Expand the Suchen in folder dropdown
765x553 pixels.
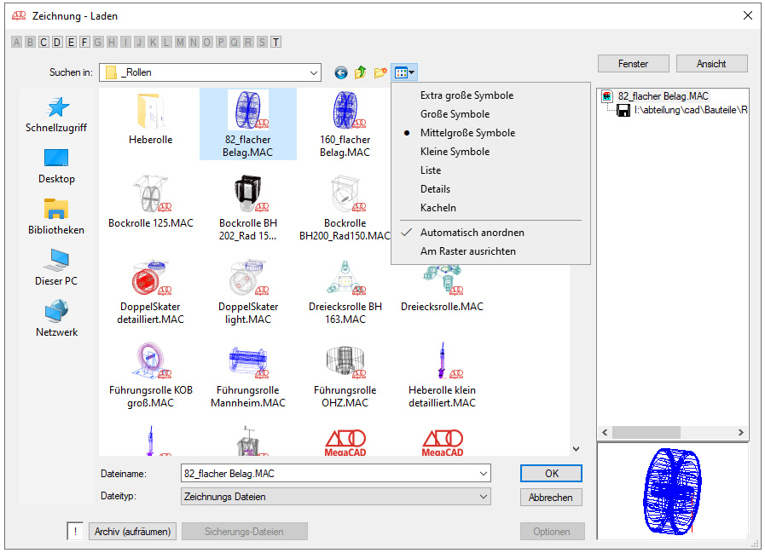[x=313, y=72]
